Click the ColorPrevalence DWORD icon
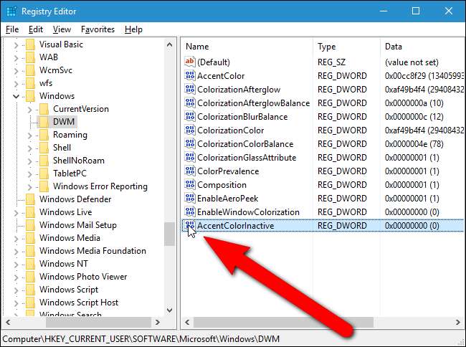Screen dimensions: 466x347 point(190,171)
